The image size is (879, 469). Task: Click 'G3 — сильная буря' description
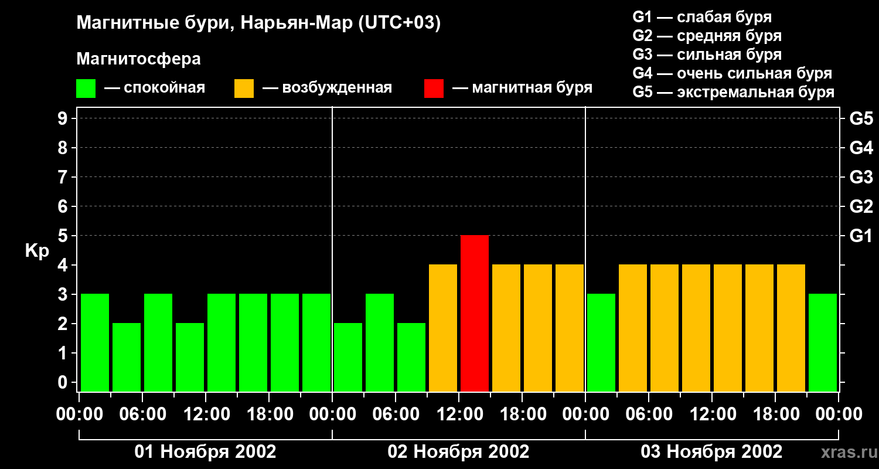(x=707, y=55)
